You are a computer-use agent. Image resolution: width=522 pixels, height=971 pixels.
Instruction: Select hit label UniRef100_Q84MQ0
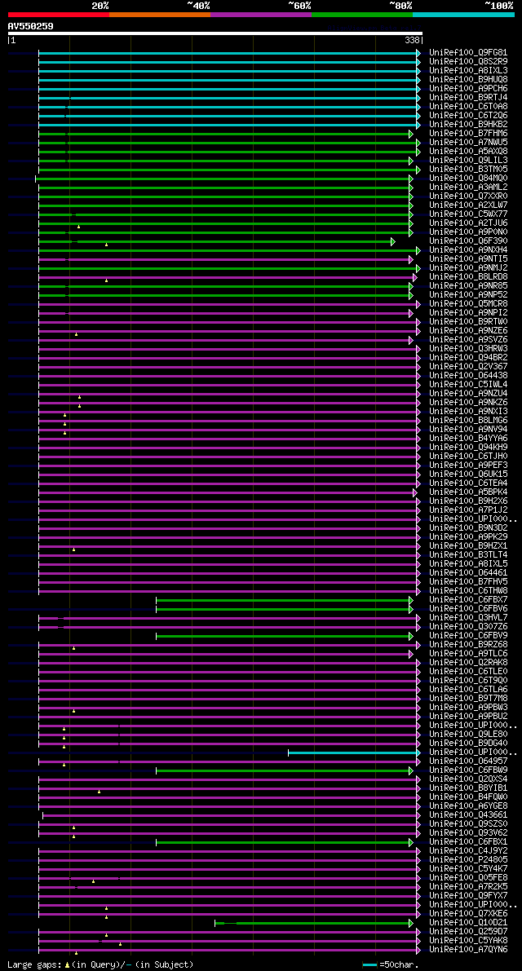(x=468, y=179)
